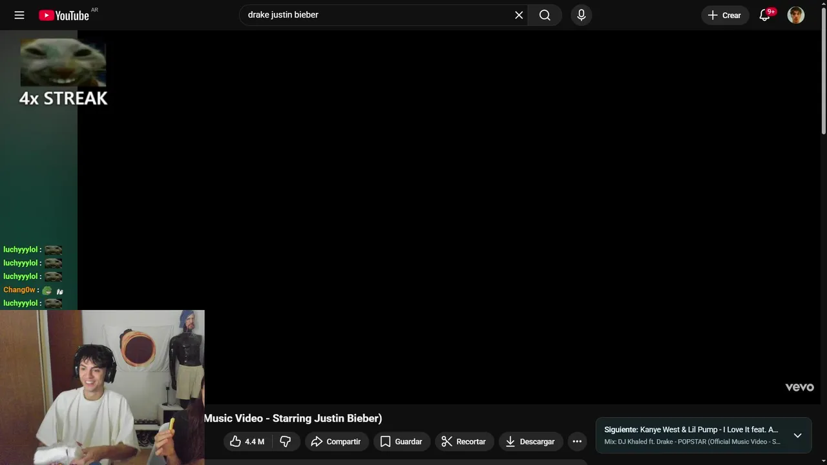Open the hamburger guide menu

coord(19,15)
